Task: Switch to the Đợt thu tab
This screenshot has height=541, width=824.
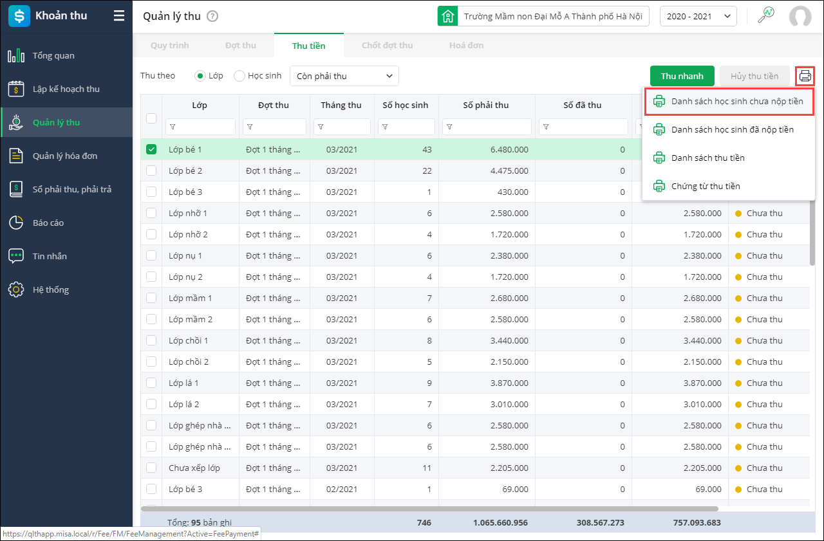Action: click(240, 46)
